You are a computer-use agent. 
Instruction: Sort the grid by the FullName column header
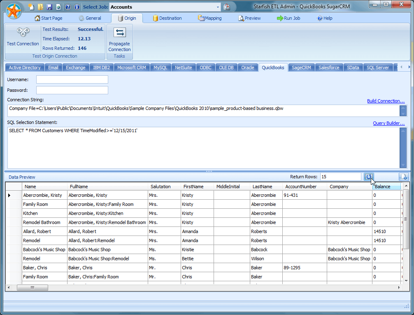pyautogui.click(x=107, y=187)
